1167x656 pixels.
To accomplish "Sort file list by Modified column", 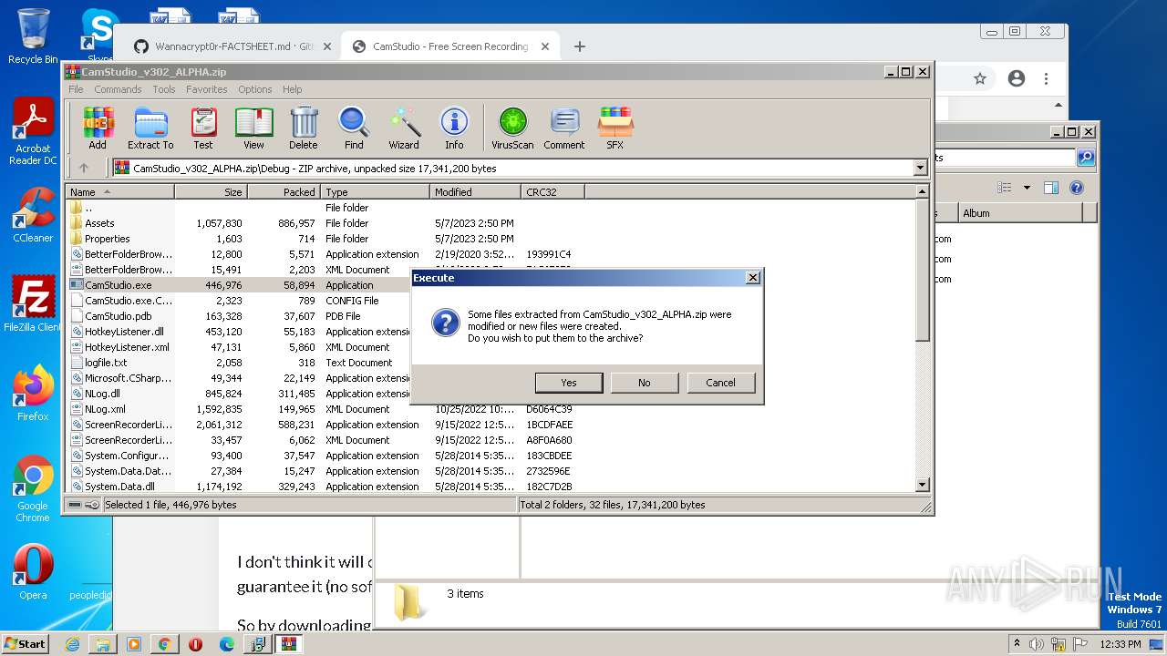I will (x=475, y=192).
